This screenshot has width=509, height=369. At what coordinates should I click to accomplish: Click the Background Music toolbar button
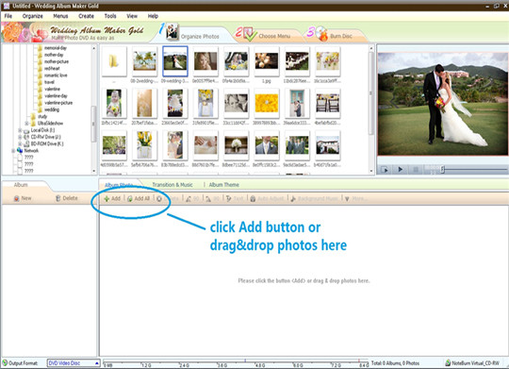(315, 198)
